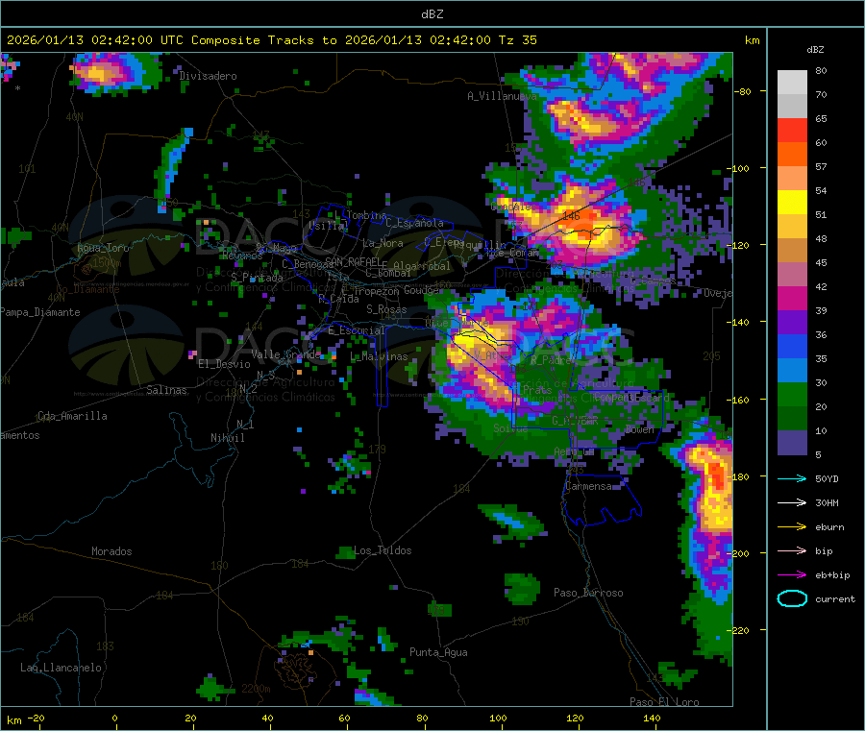865x731 pixels.
Task: Click the cyan 50YD arrow in legend
Action: [792, 478]
